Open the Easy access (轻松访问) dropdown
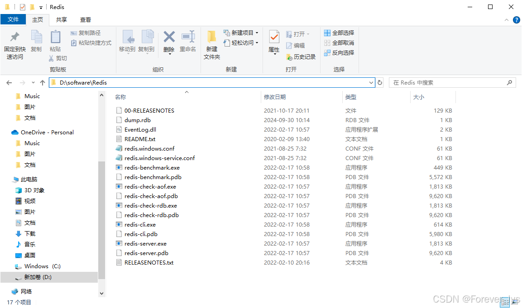The height and width of the screenshot is (308, 522). coord(241,43)
